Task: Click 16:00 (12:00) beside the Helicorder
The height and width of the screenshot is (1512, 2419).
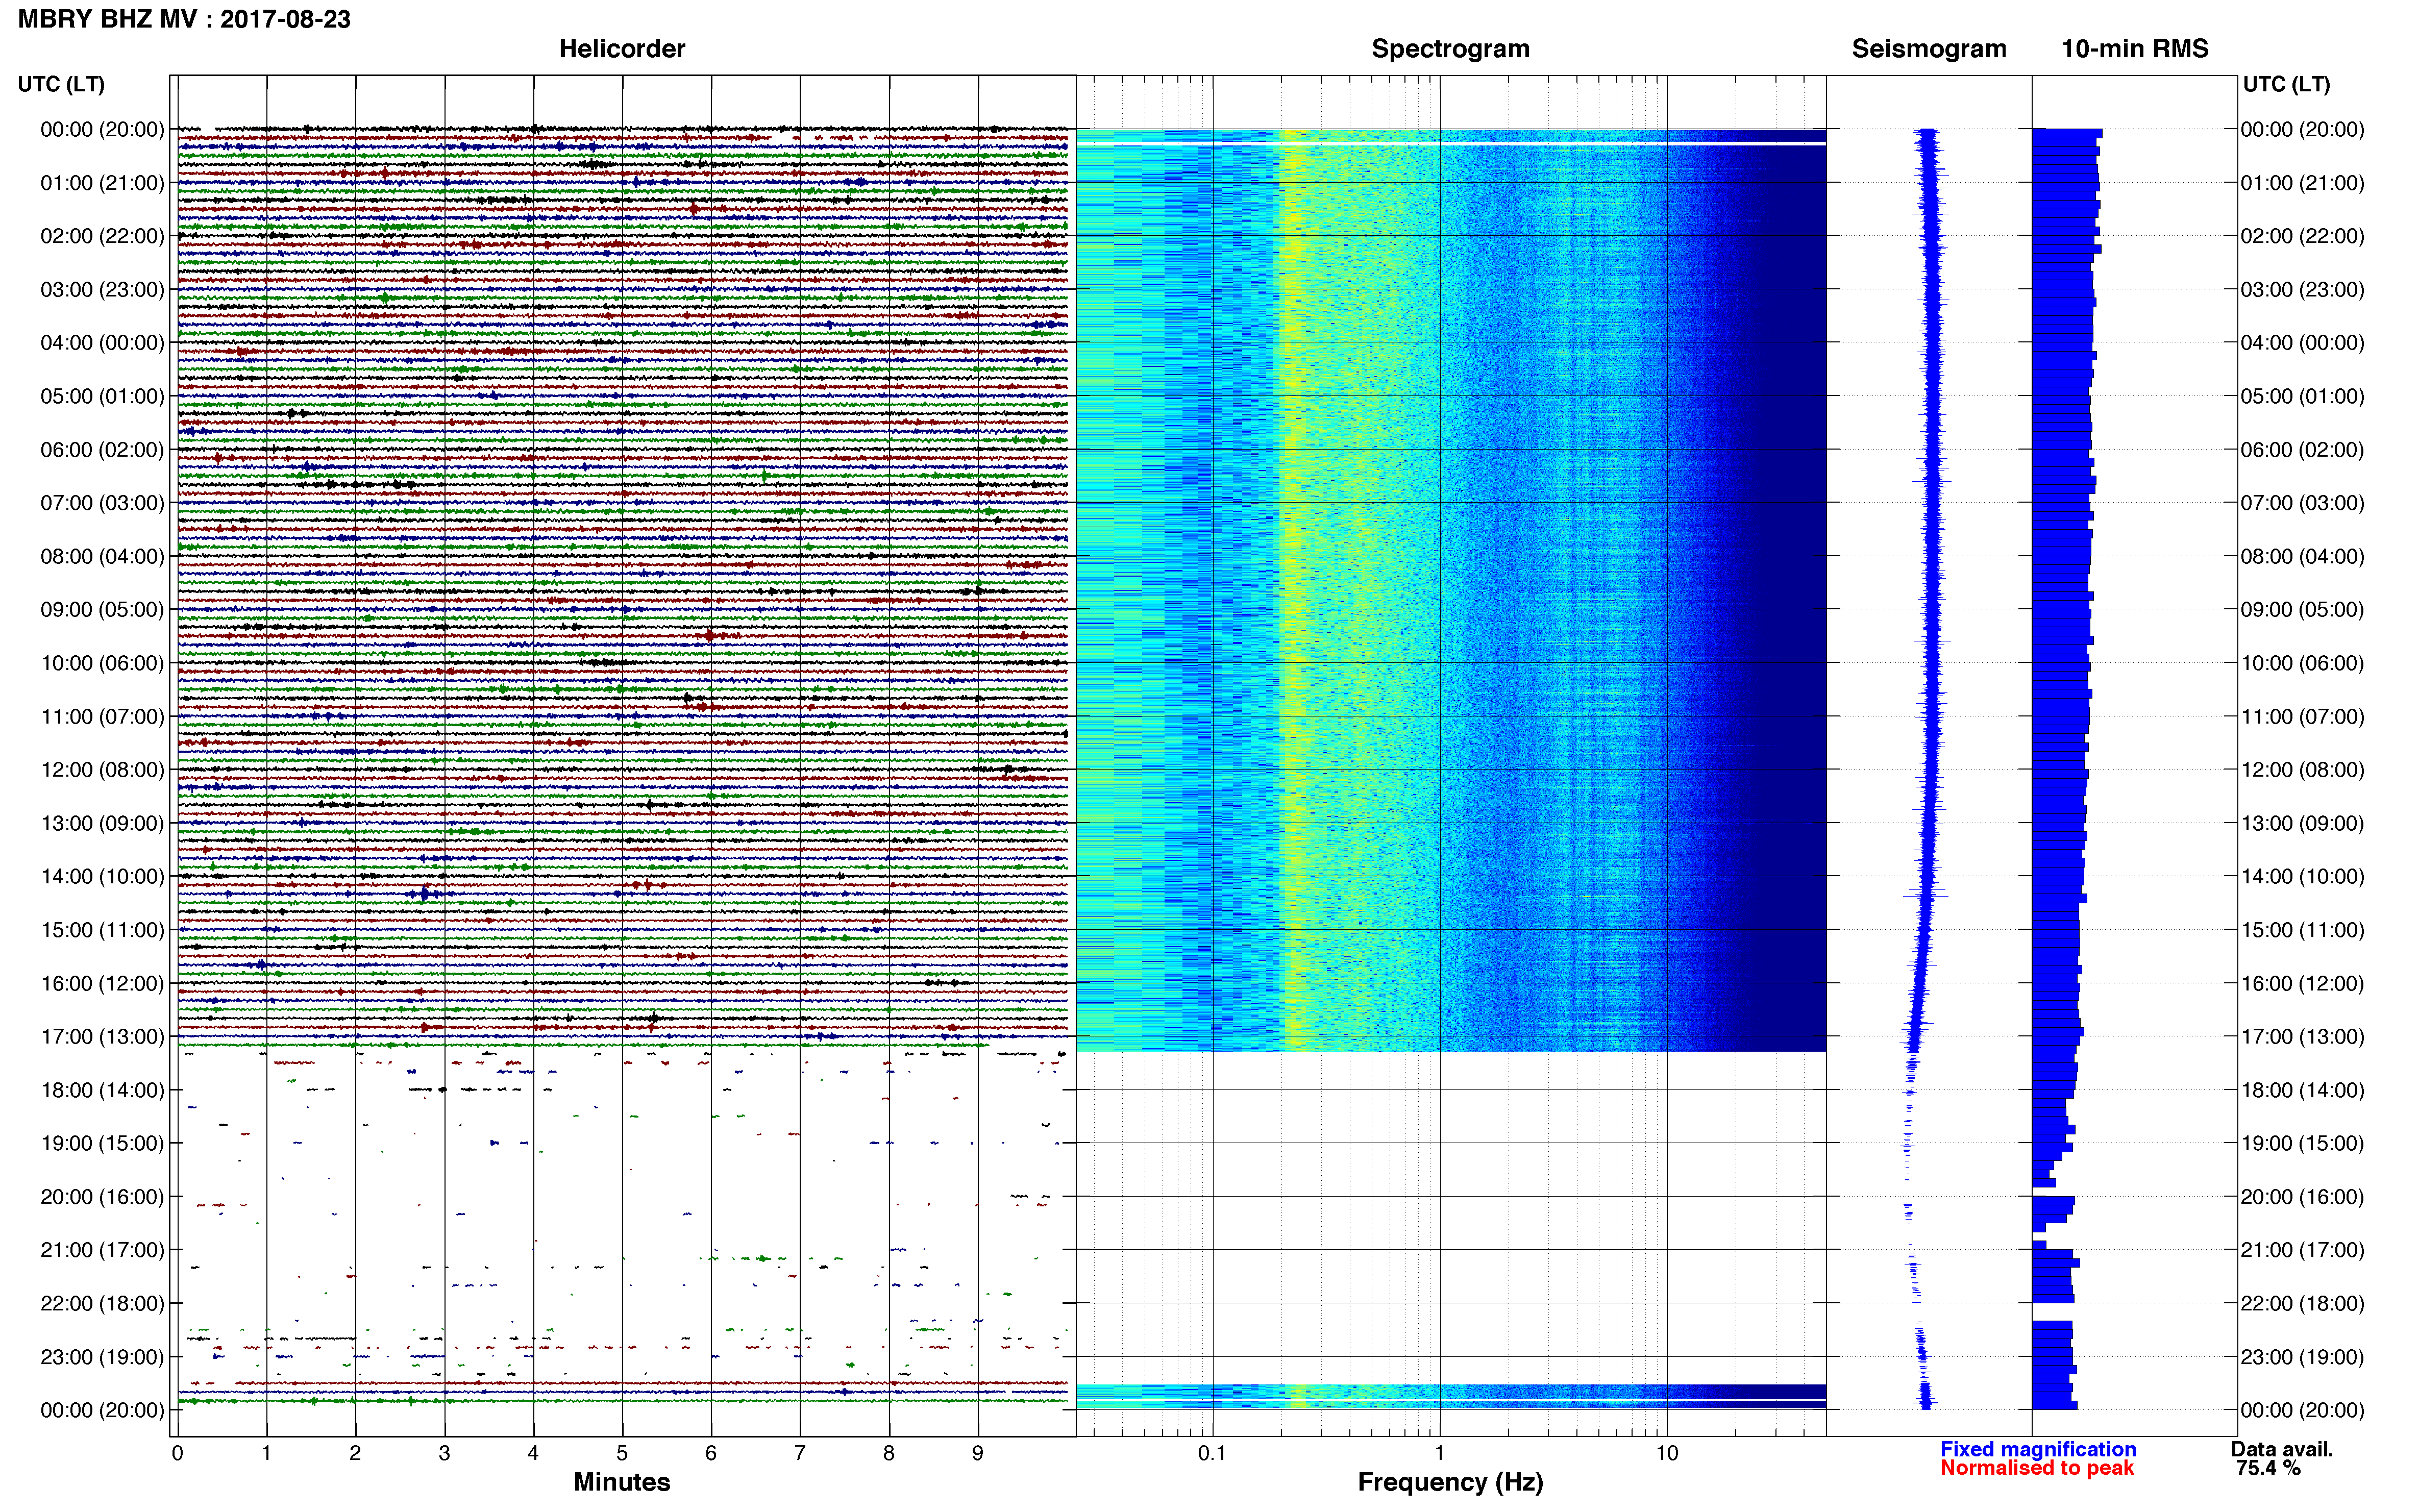Action: click(102, 983)
